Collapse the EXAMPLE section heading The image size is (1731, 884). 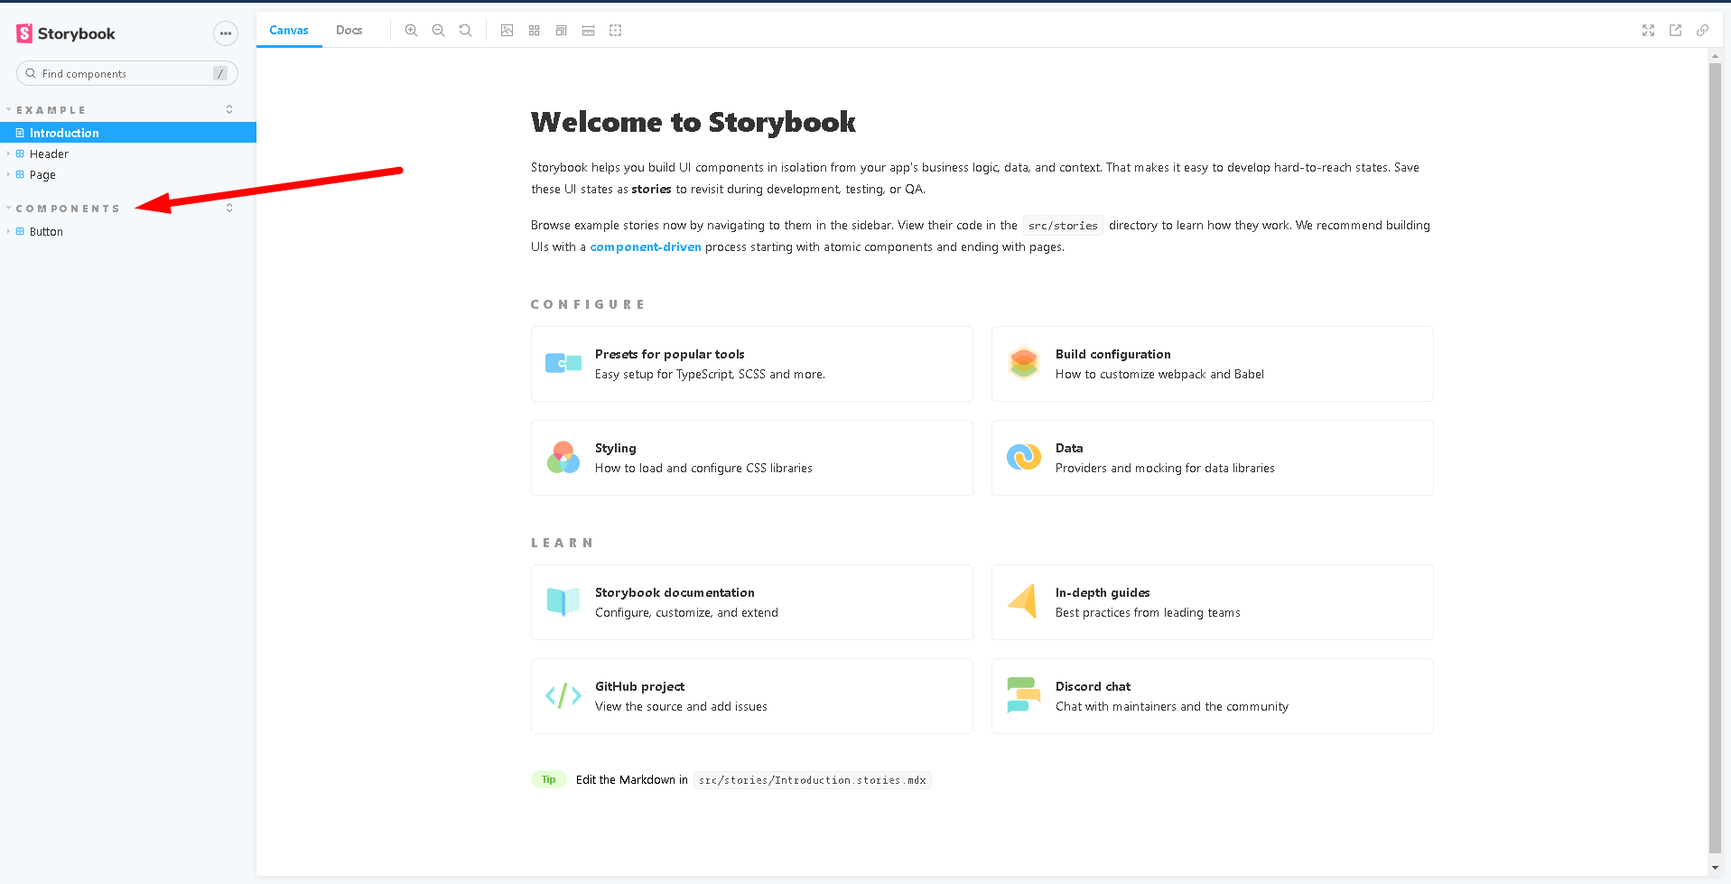coord(51,110)
